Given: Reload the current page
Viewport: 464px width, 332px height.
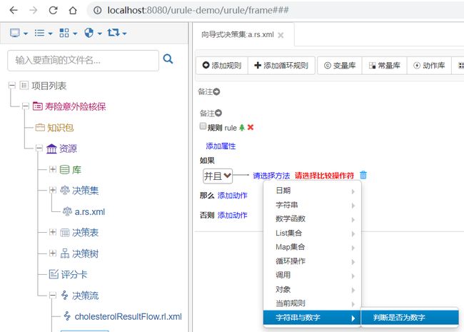Looking at the screenshot, I should (53, 11).
